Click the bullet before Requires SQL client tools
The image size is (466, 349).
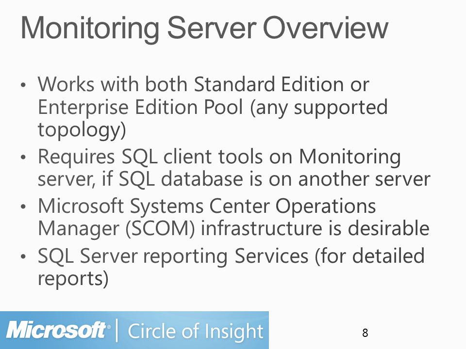point(23,157)
